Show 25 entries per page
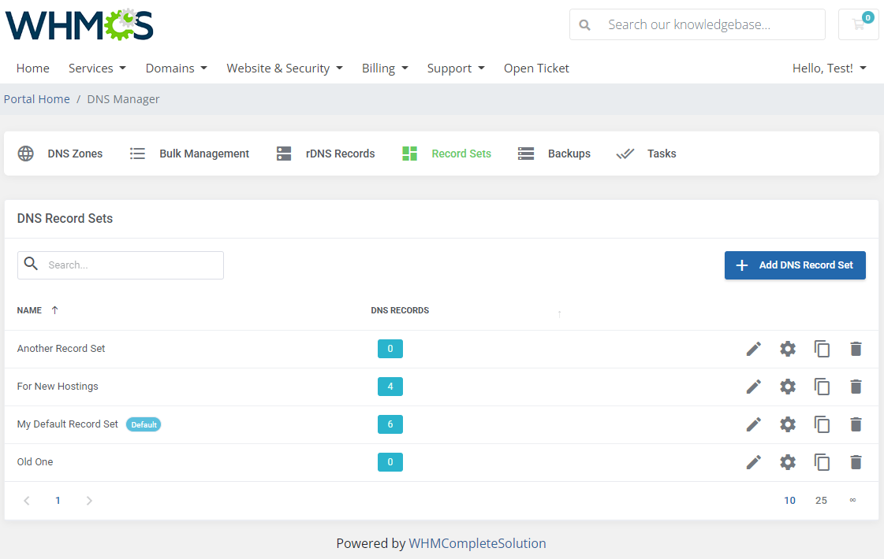 821,501
